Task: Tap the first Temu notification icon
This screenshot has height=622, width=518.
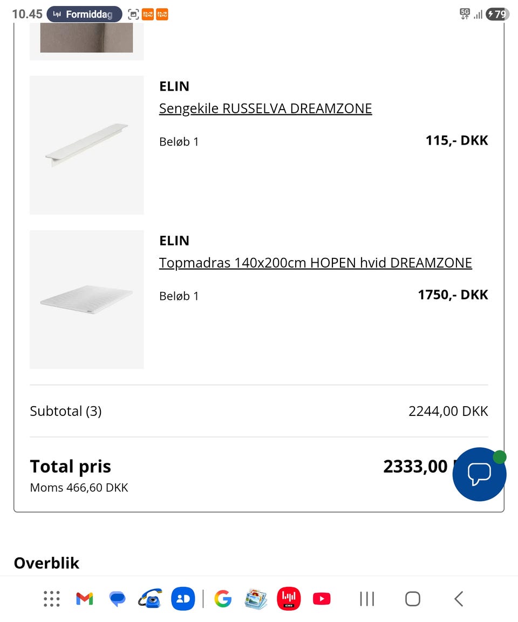Action: (x=148, y=15)
